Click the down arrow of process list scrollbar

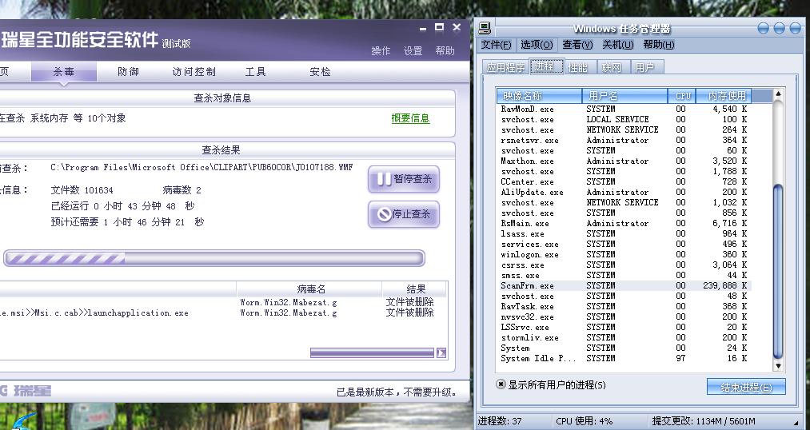[x=778, y=366]
